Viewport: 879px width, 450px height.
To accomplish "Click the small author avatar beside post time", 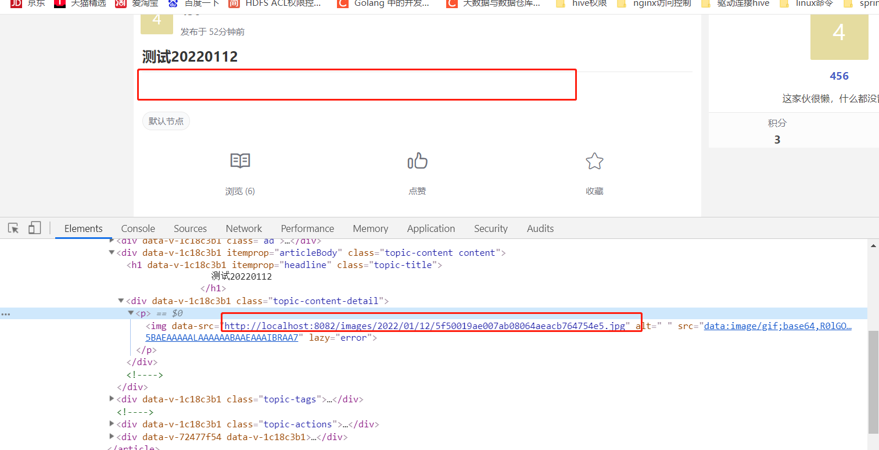I will coord(157,23).
